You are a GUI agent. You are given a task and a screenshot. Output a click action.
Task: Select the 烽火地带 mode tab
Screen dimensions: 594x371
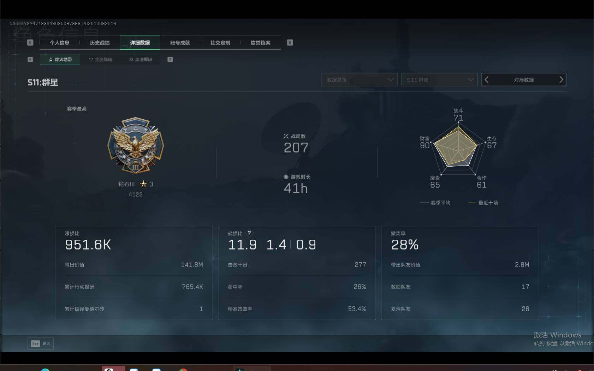coord(60,59)
